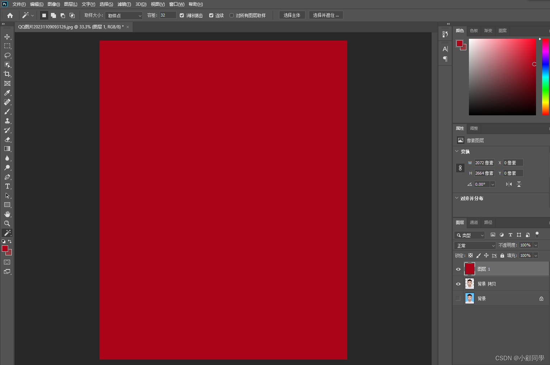Toggle Quick Mask mode icon

(x=7, y=262)
